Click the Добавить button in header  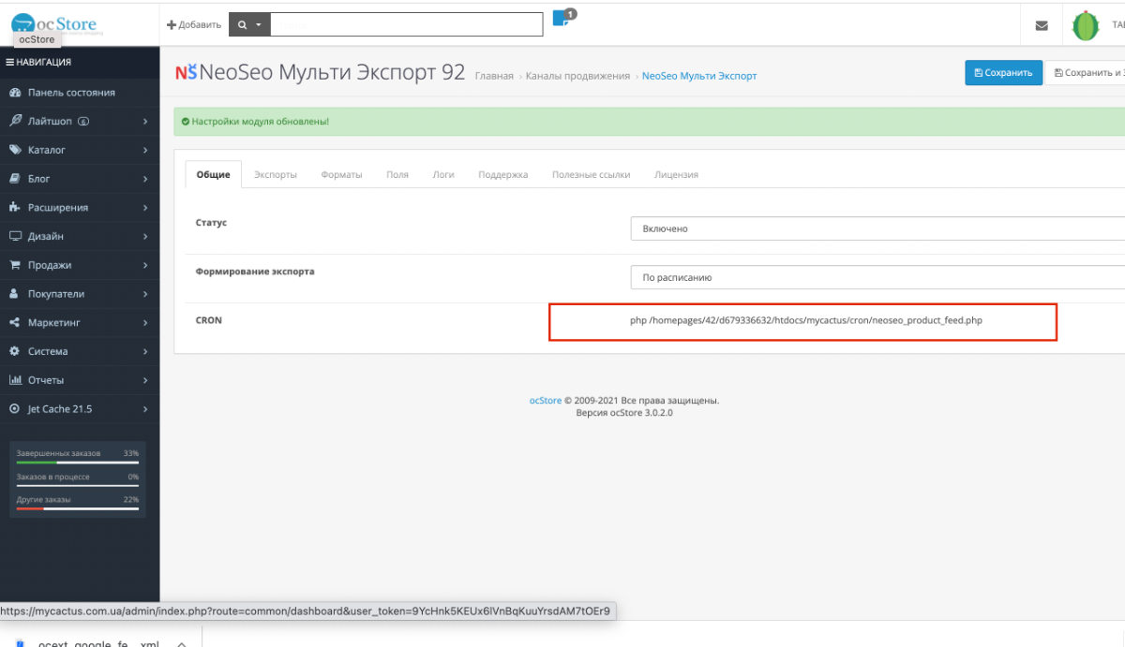(x=194, y=25)
